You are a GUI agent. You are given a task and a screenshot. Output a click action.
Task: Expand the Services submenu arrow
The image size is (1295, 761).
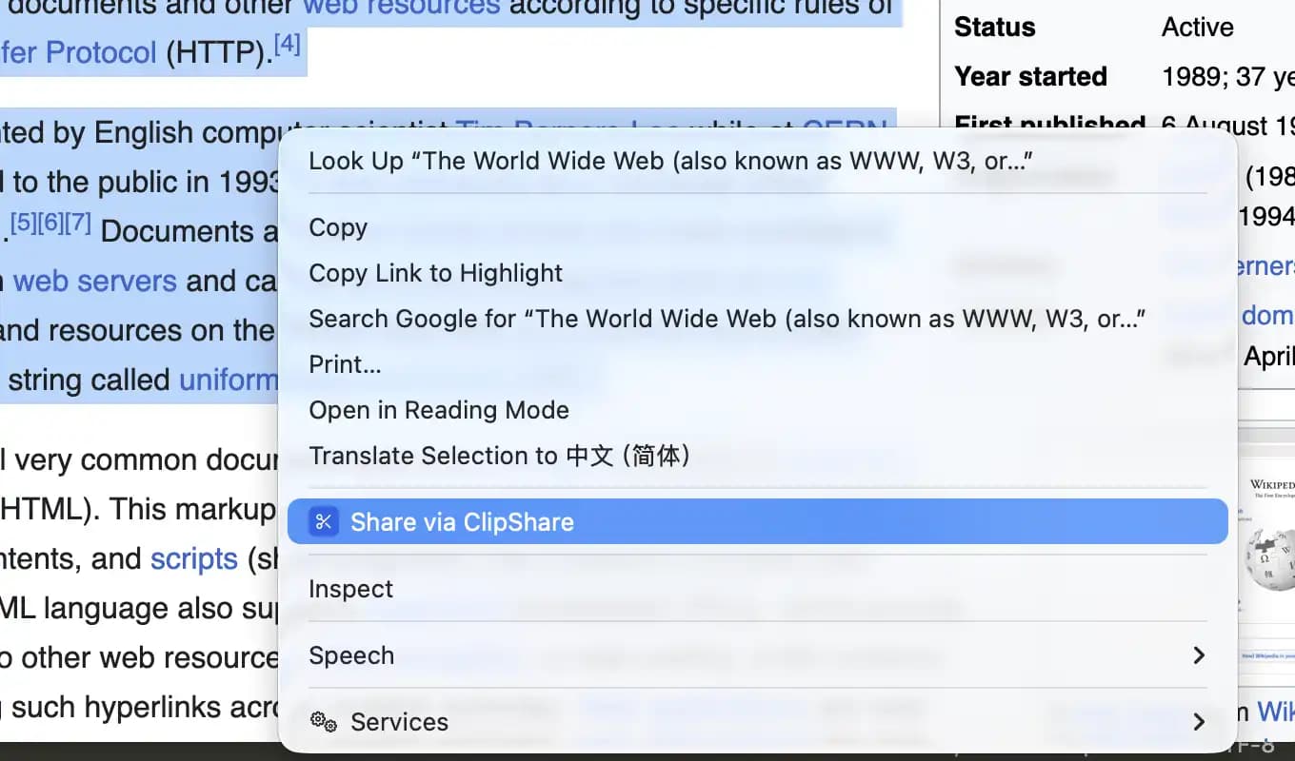pyautogui.click(x=1199, y=723)
